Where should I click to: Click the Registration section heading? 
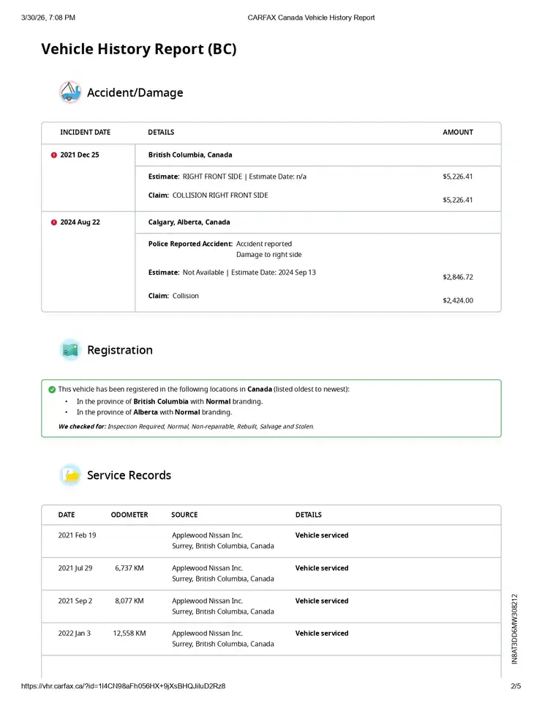[x=120, y=350]
